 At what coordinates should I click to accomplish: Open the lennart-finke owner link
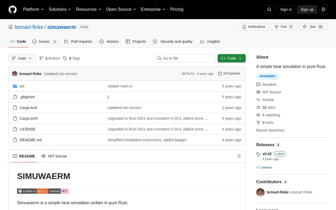point(29,27)
